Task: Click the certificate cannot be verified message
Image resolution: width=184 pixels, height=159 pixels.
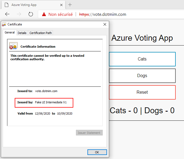Action: tap(47, 58)
